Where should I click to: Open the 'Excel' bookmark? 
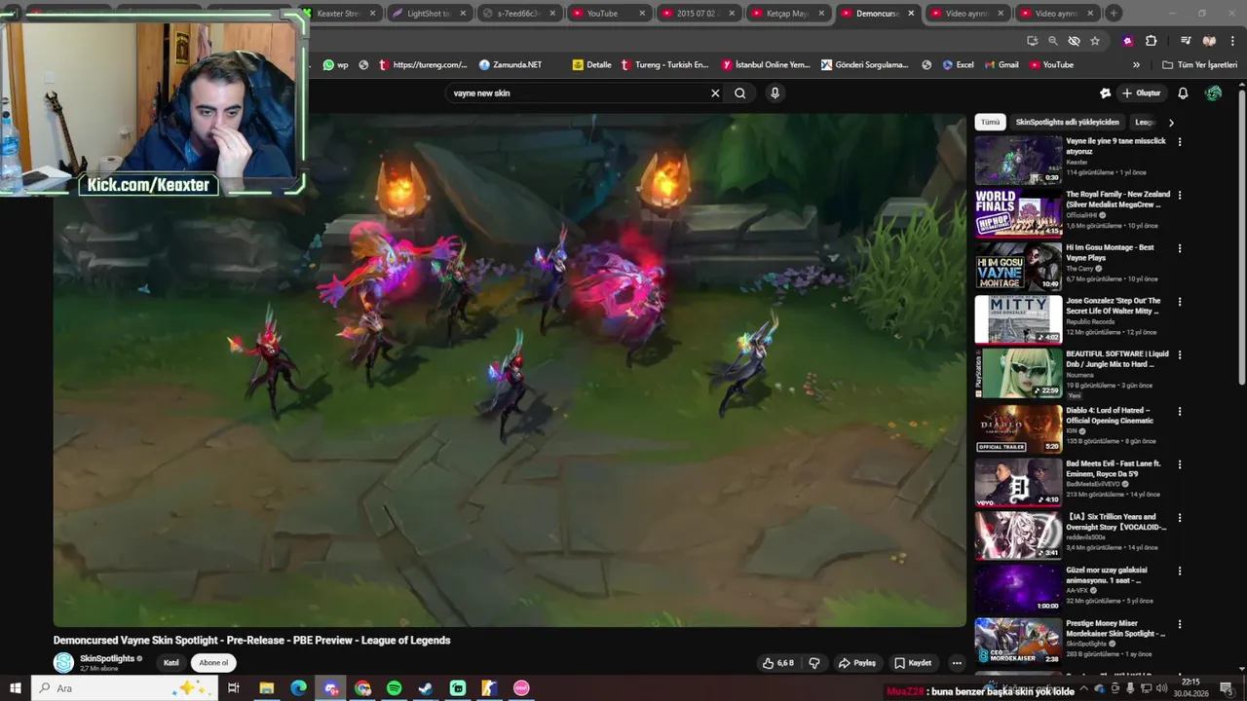[958, 65]
